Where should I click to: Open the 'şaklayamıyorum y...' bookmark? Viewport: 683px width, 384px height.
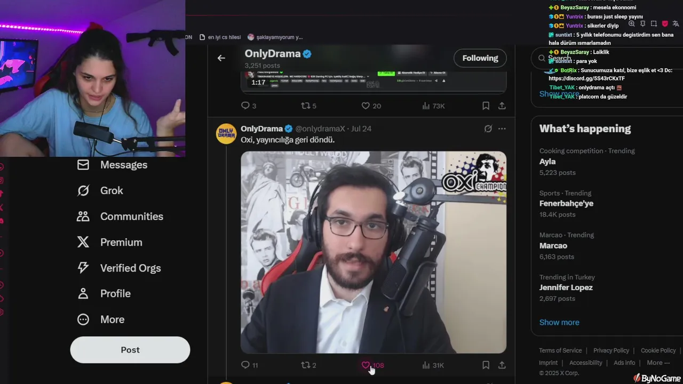click(x=275, y=37)
